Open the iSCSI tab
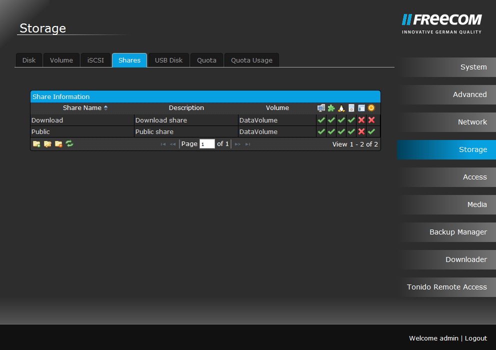Image resolution: width=496 pixels, height=350 pixels. [95, 60]
